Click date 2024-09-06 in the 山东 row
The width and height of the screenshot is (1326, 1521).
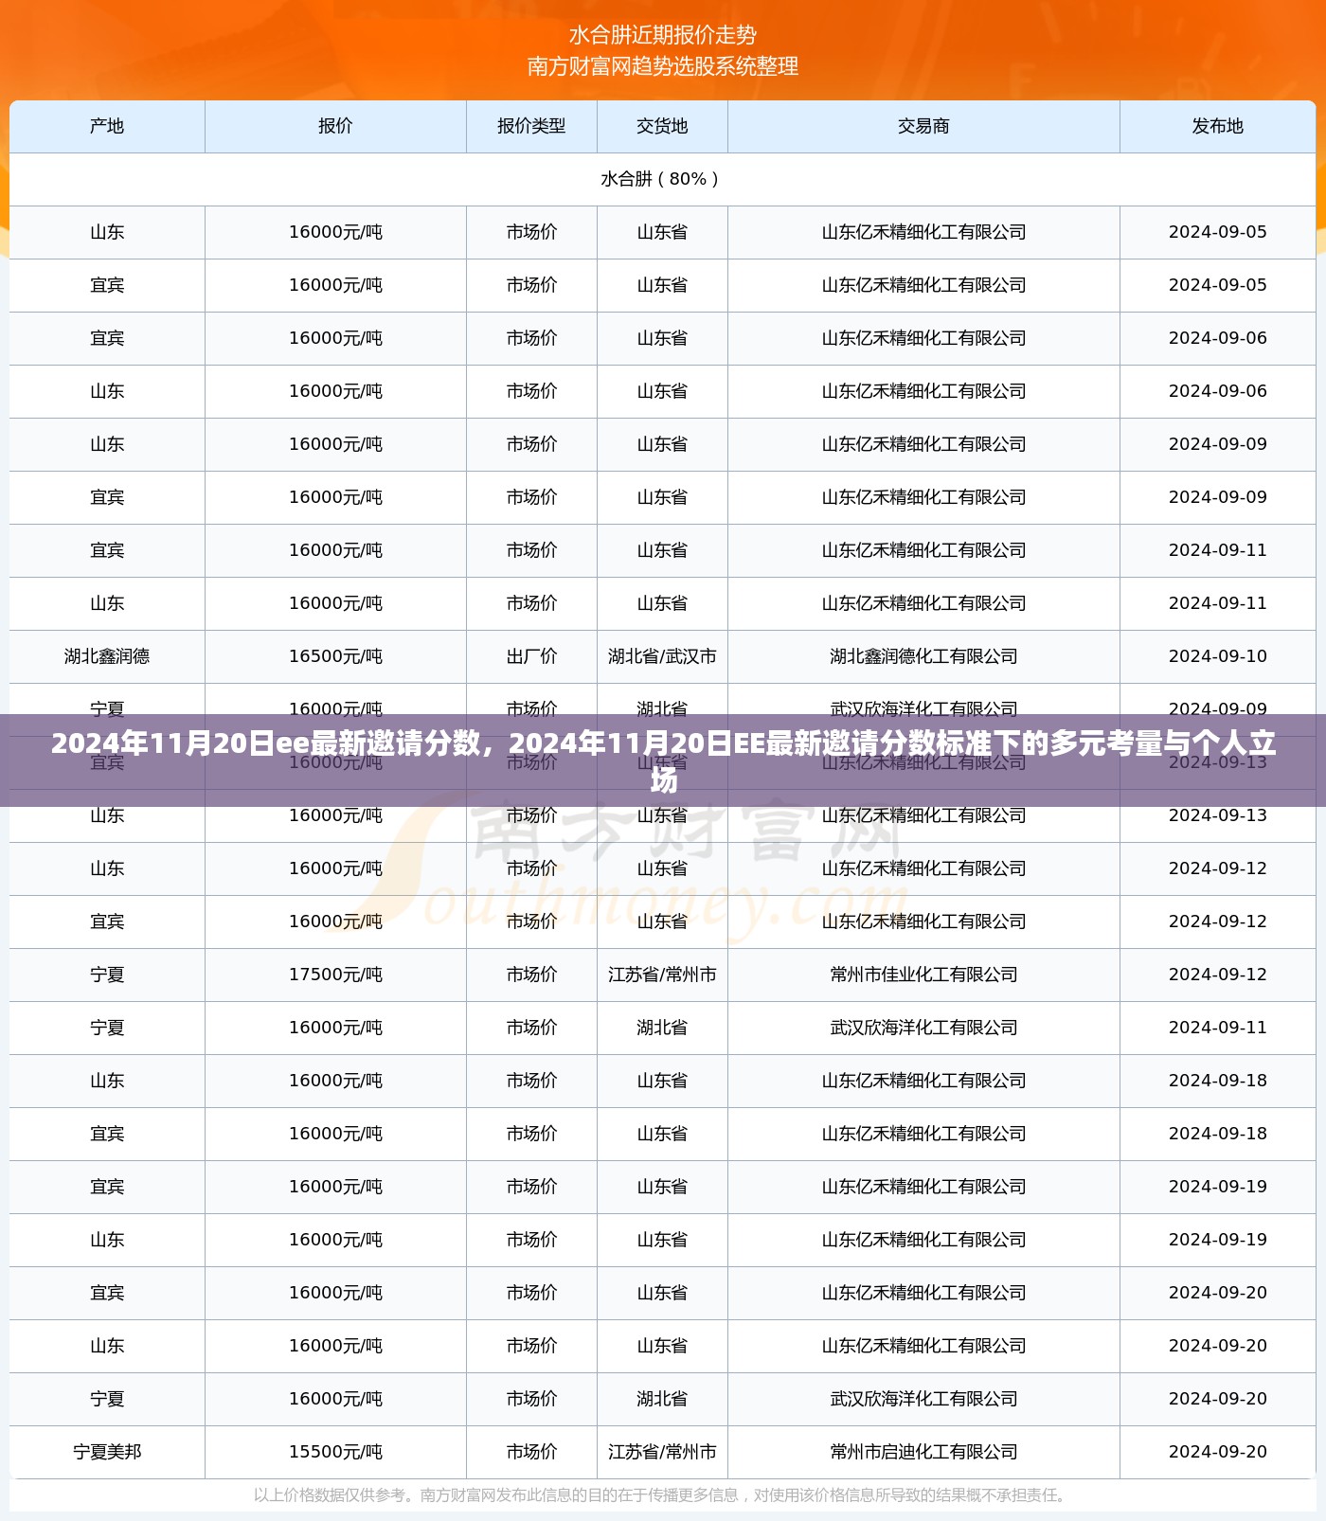[1217, 391]
